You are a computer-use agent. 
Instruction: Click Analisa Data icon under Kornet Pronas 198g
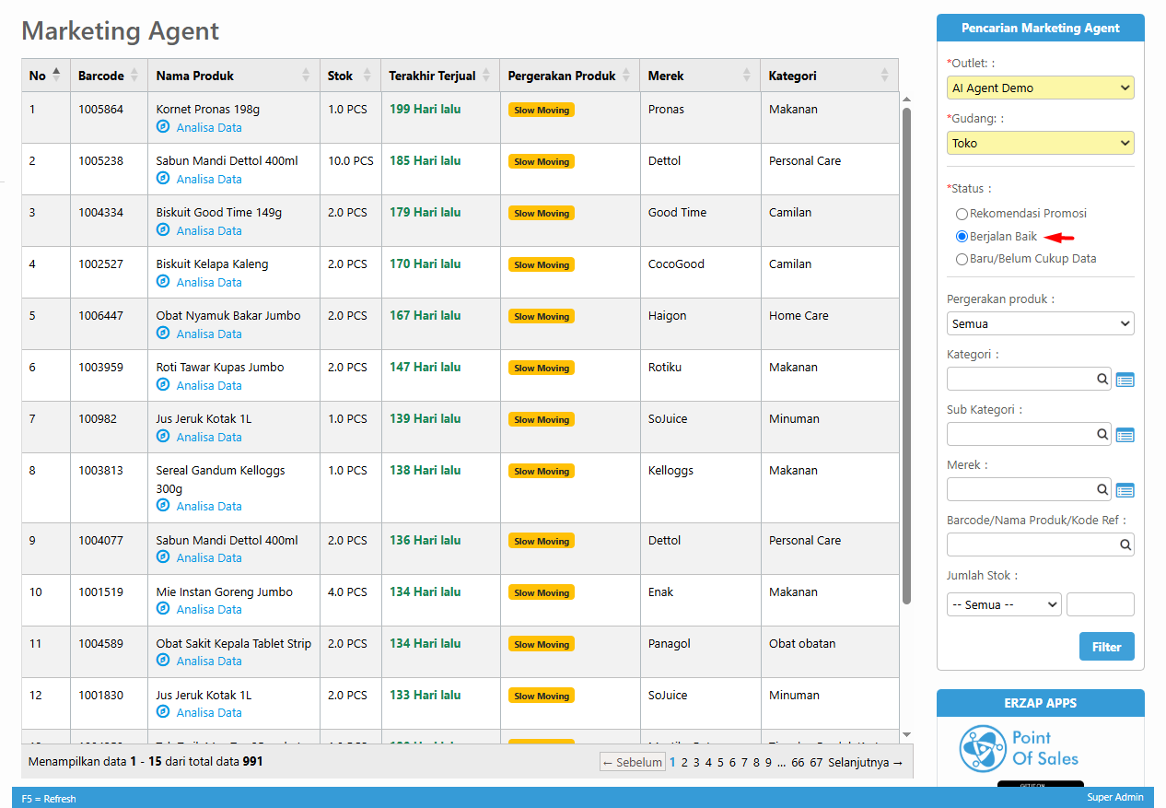[x=163, y=127]
